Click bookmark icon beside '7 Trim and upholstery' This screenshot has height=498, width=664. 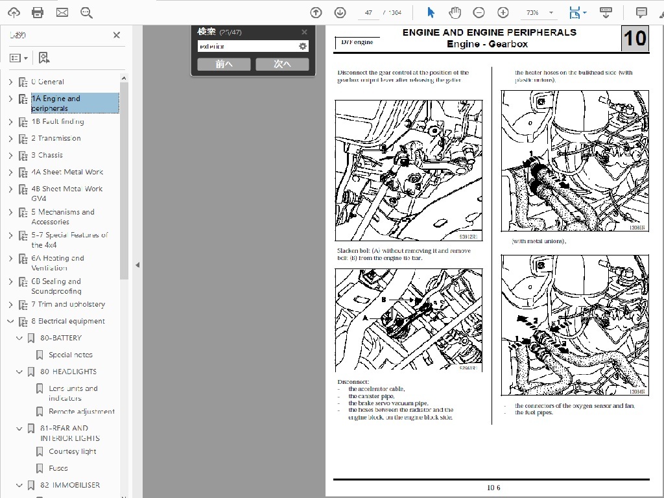pos(23,305)
